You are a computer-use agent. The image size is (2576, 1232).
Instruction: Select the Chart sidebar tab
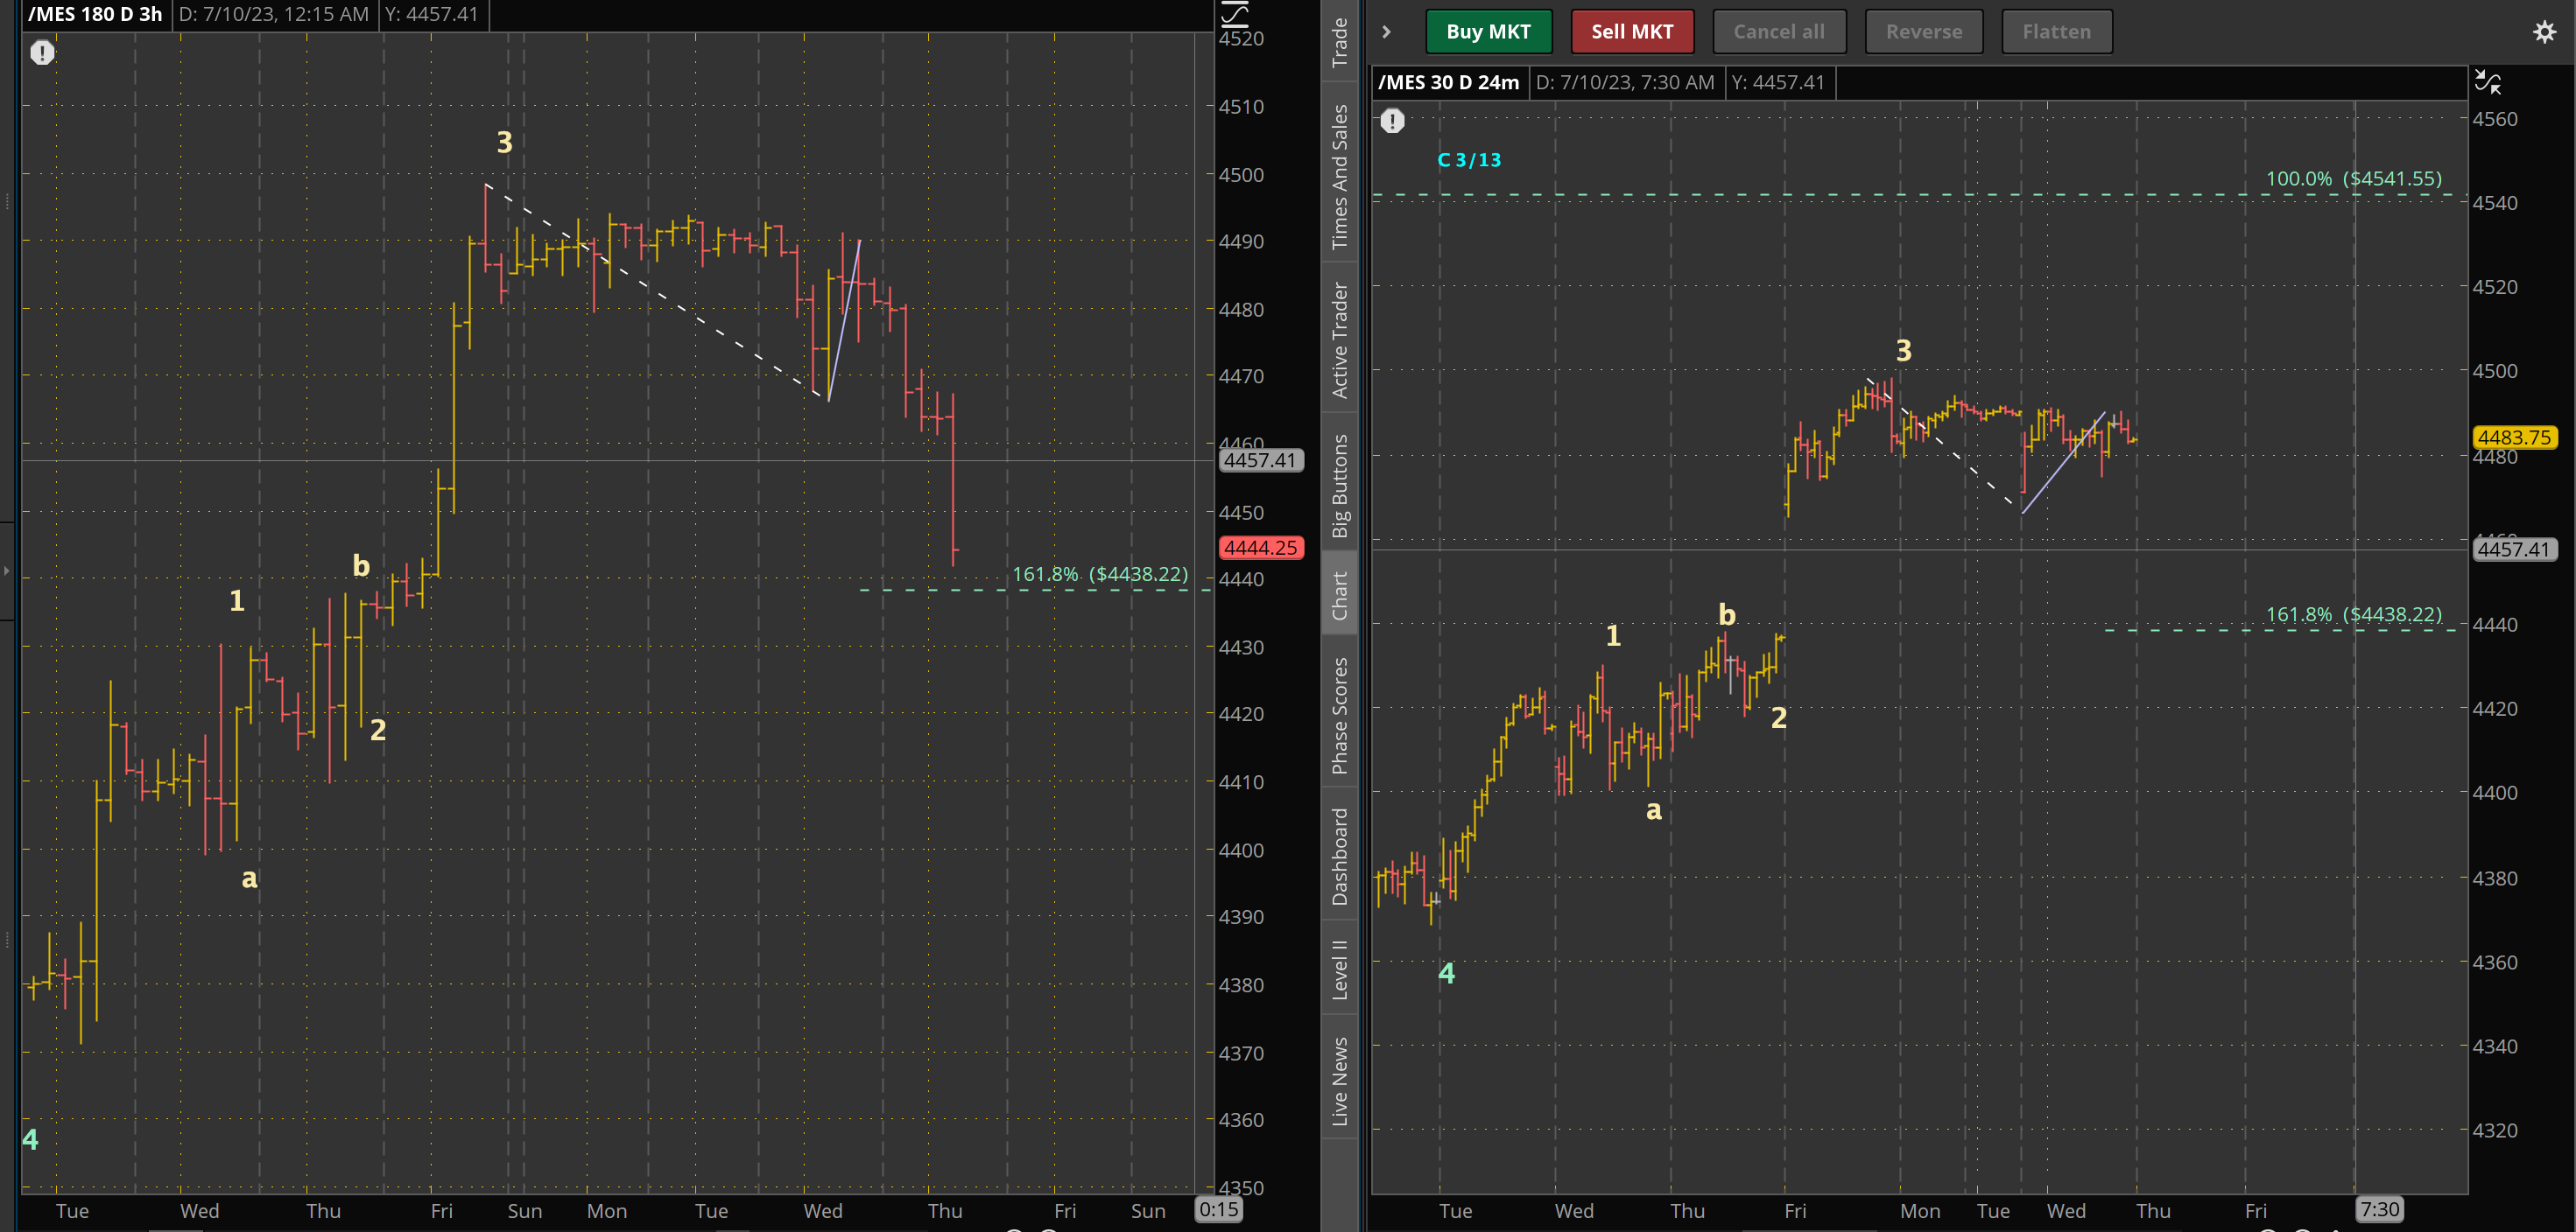point(1339,596)
